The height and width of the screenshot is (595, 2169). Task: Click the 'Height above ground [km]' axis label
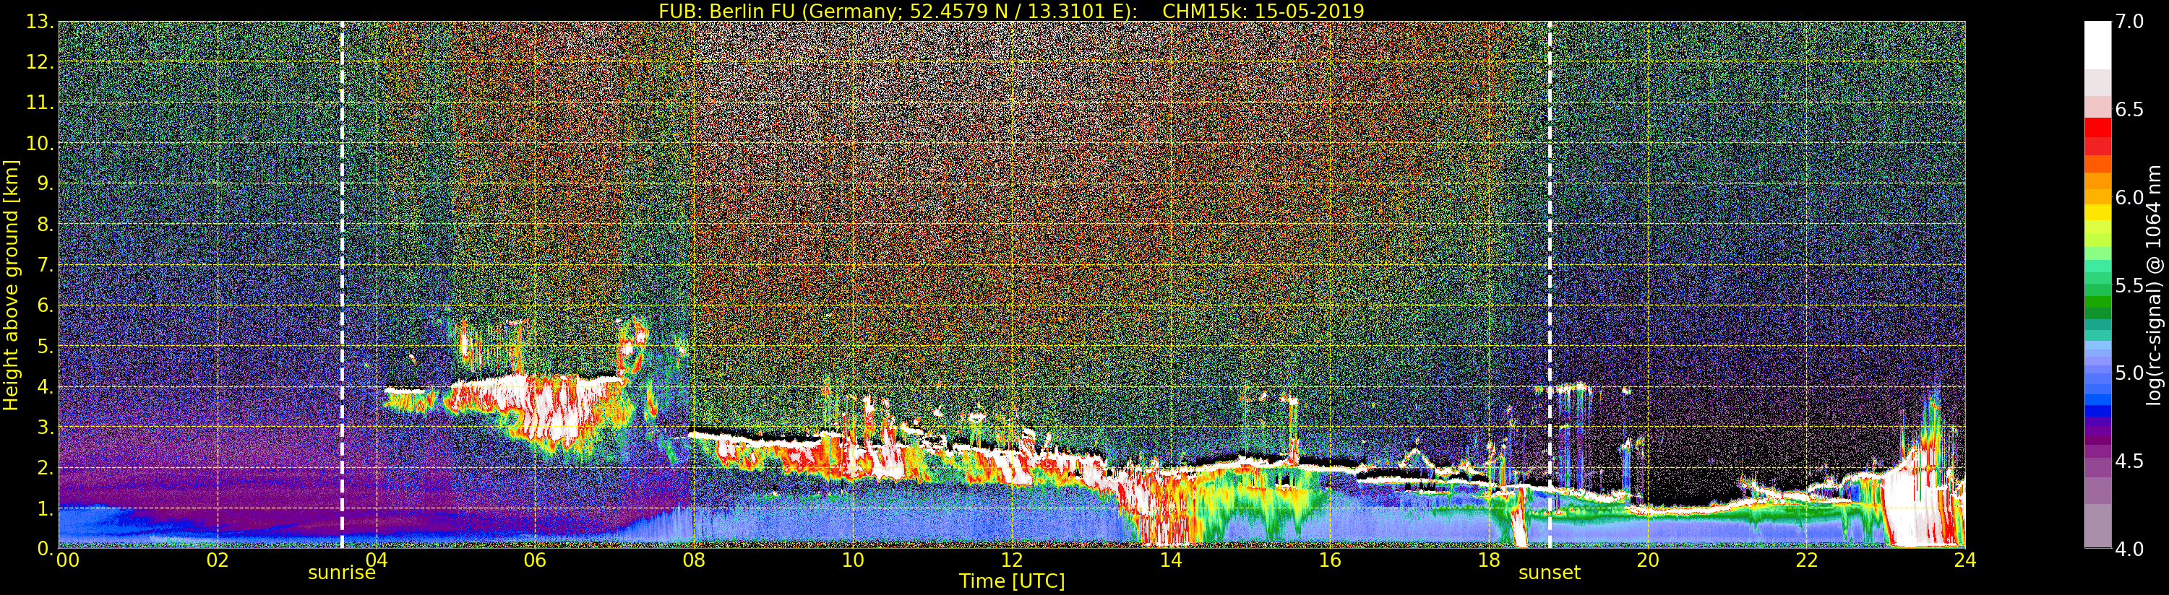point(11,285)
